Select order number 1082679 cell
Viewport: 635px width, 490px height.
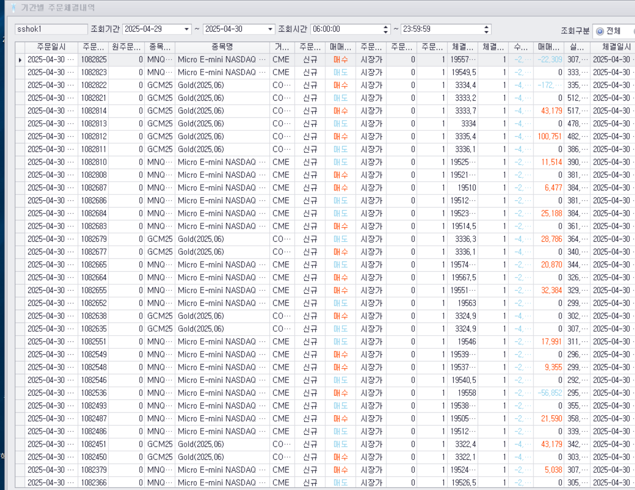coord(93,239)
